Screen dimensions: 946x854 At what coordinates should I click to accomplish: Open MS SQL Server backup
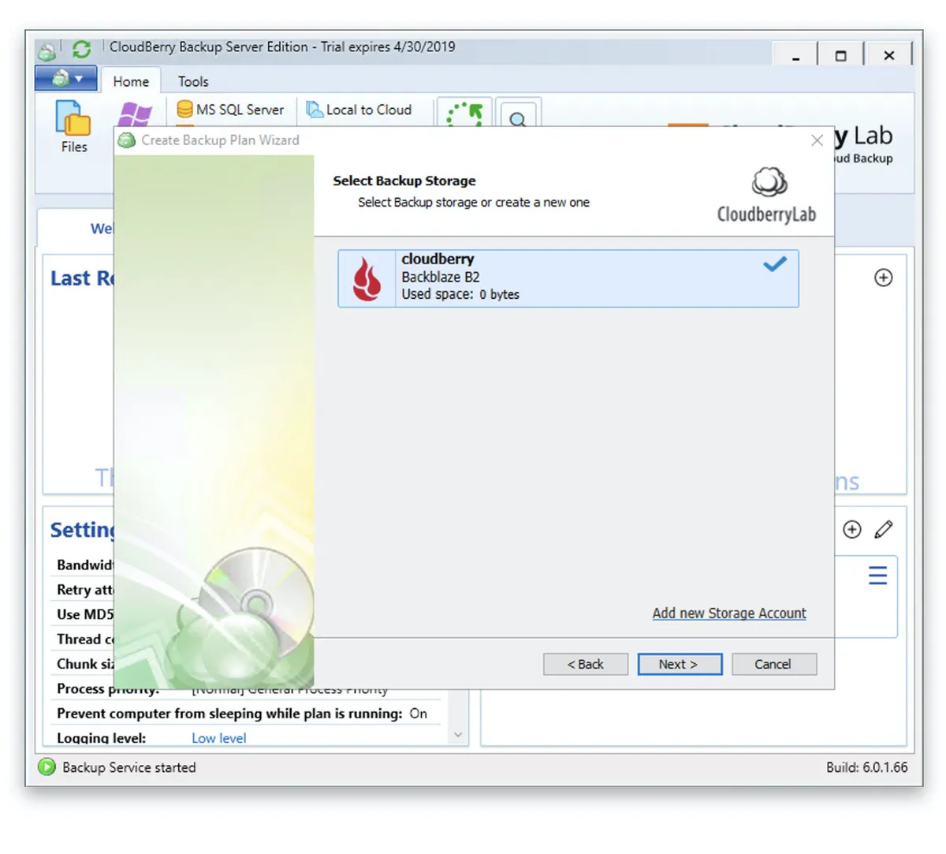point(230,110)
